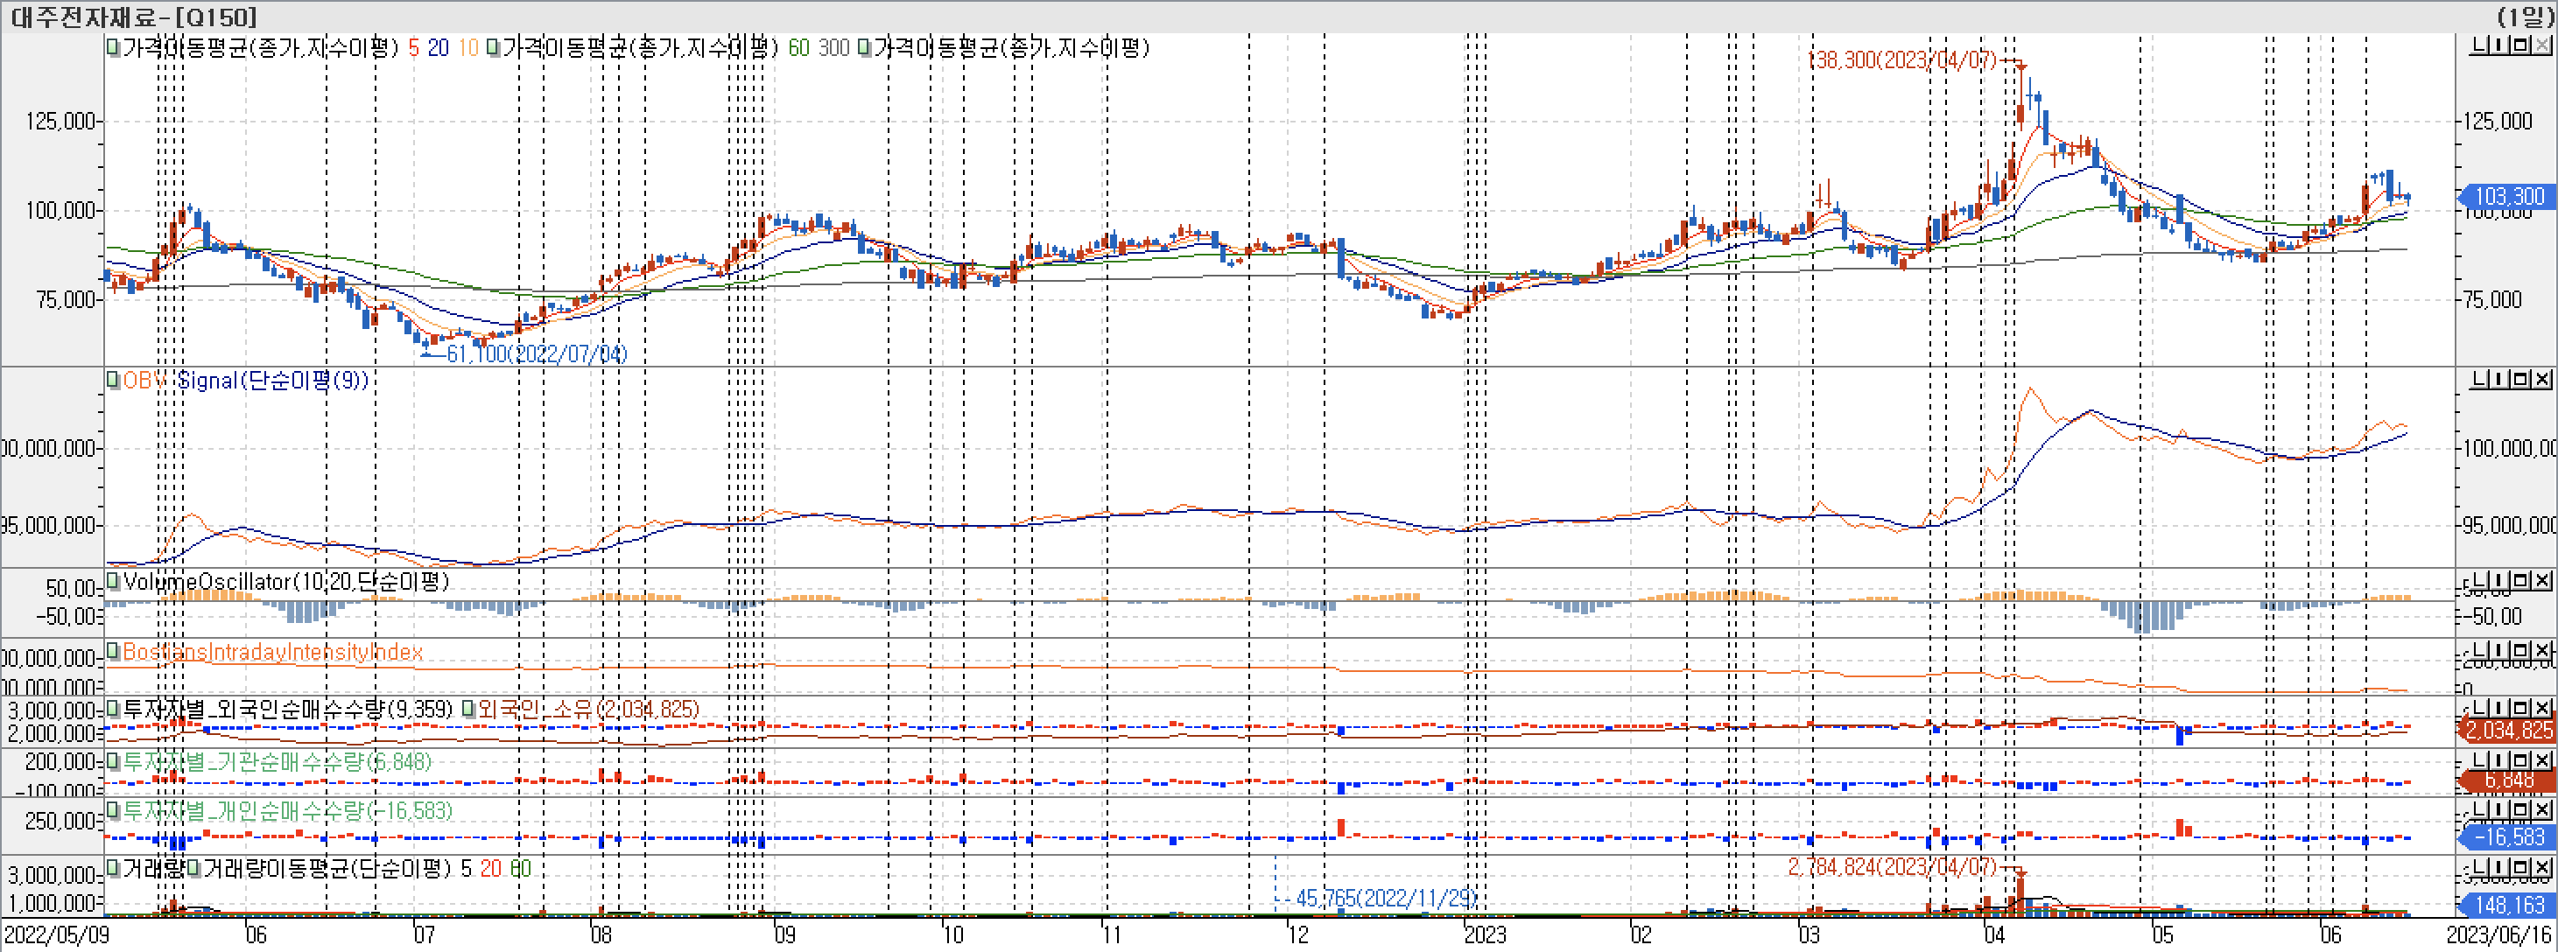Click the green 60-period moving average number
Image resolution: width=2558 pixels, height=952 pixels.
(798, 47)
